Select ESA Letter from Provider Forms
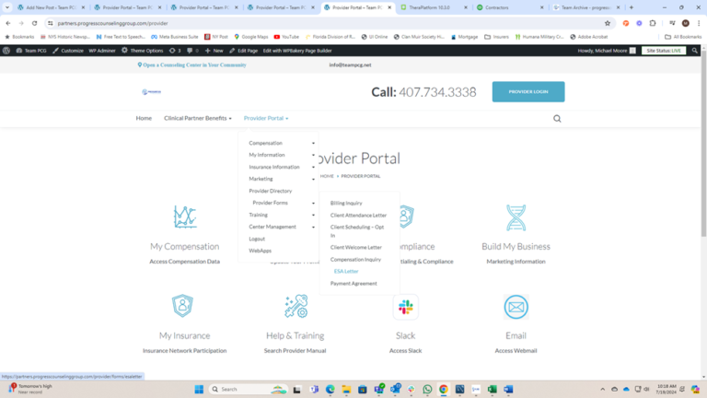The width and height of the screenshot is (707, 398). tap(346, 272)
